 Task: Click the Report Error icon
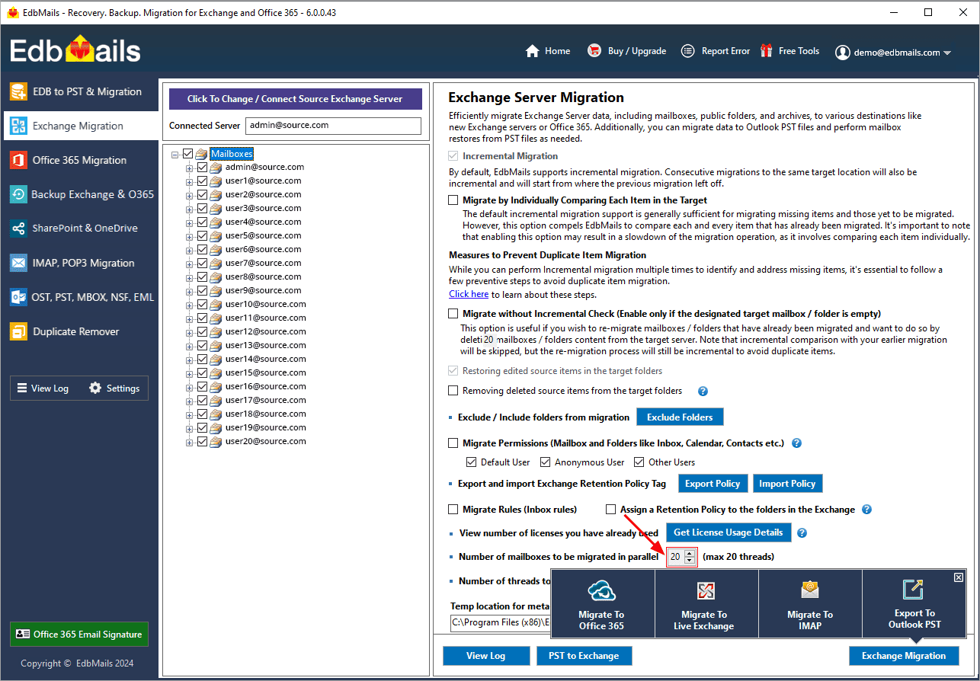(687, 51)
